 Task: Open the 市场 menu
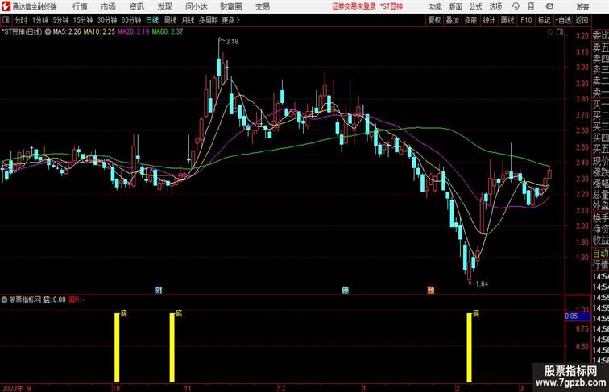[x=109, y=6]
